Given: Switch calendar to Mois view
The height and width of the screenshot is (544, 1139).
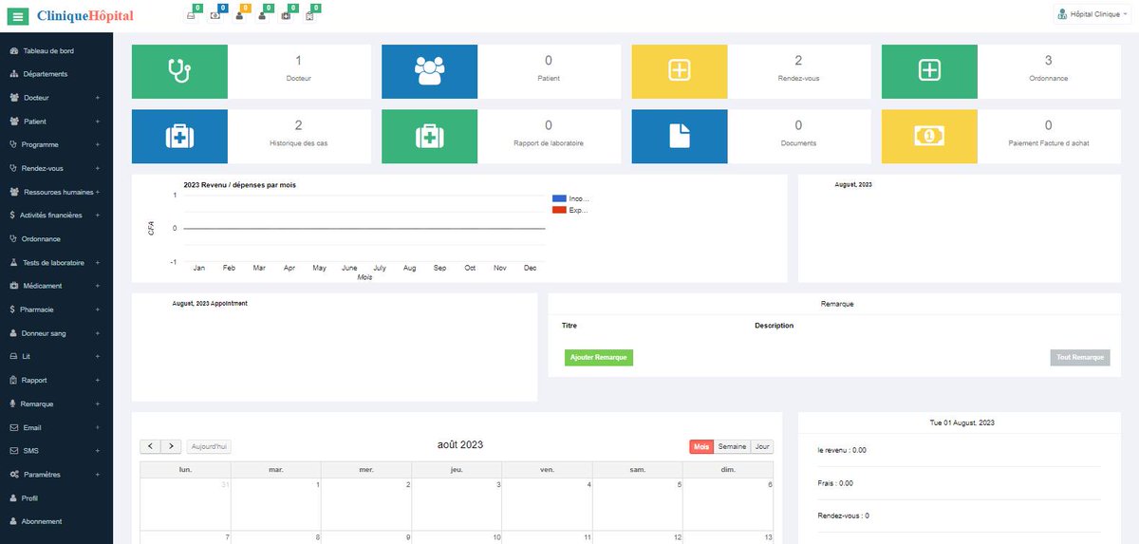Looking at the screenshot, I should pos(701,446).
